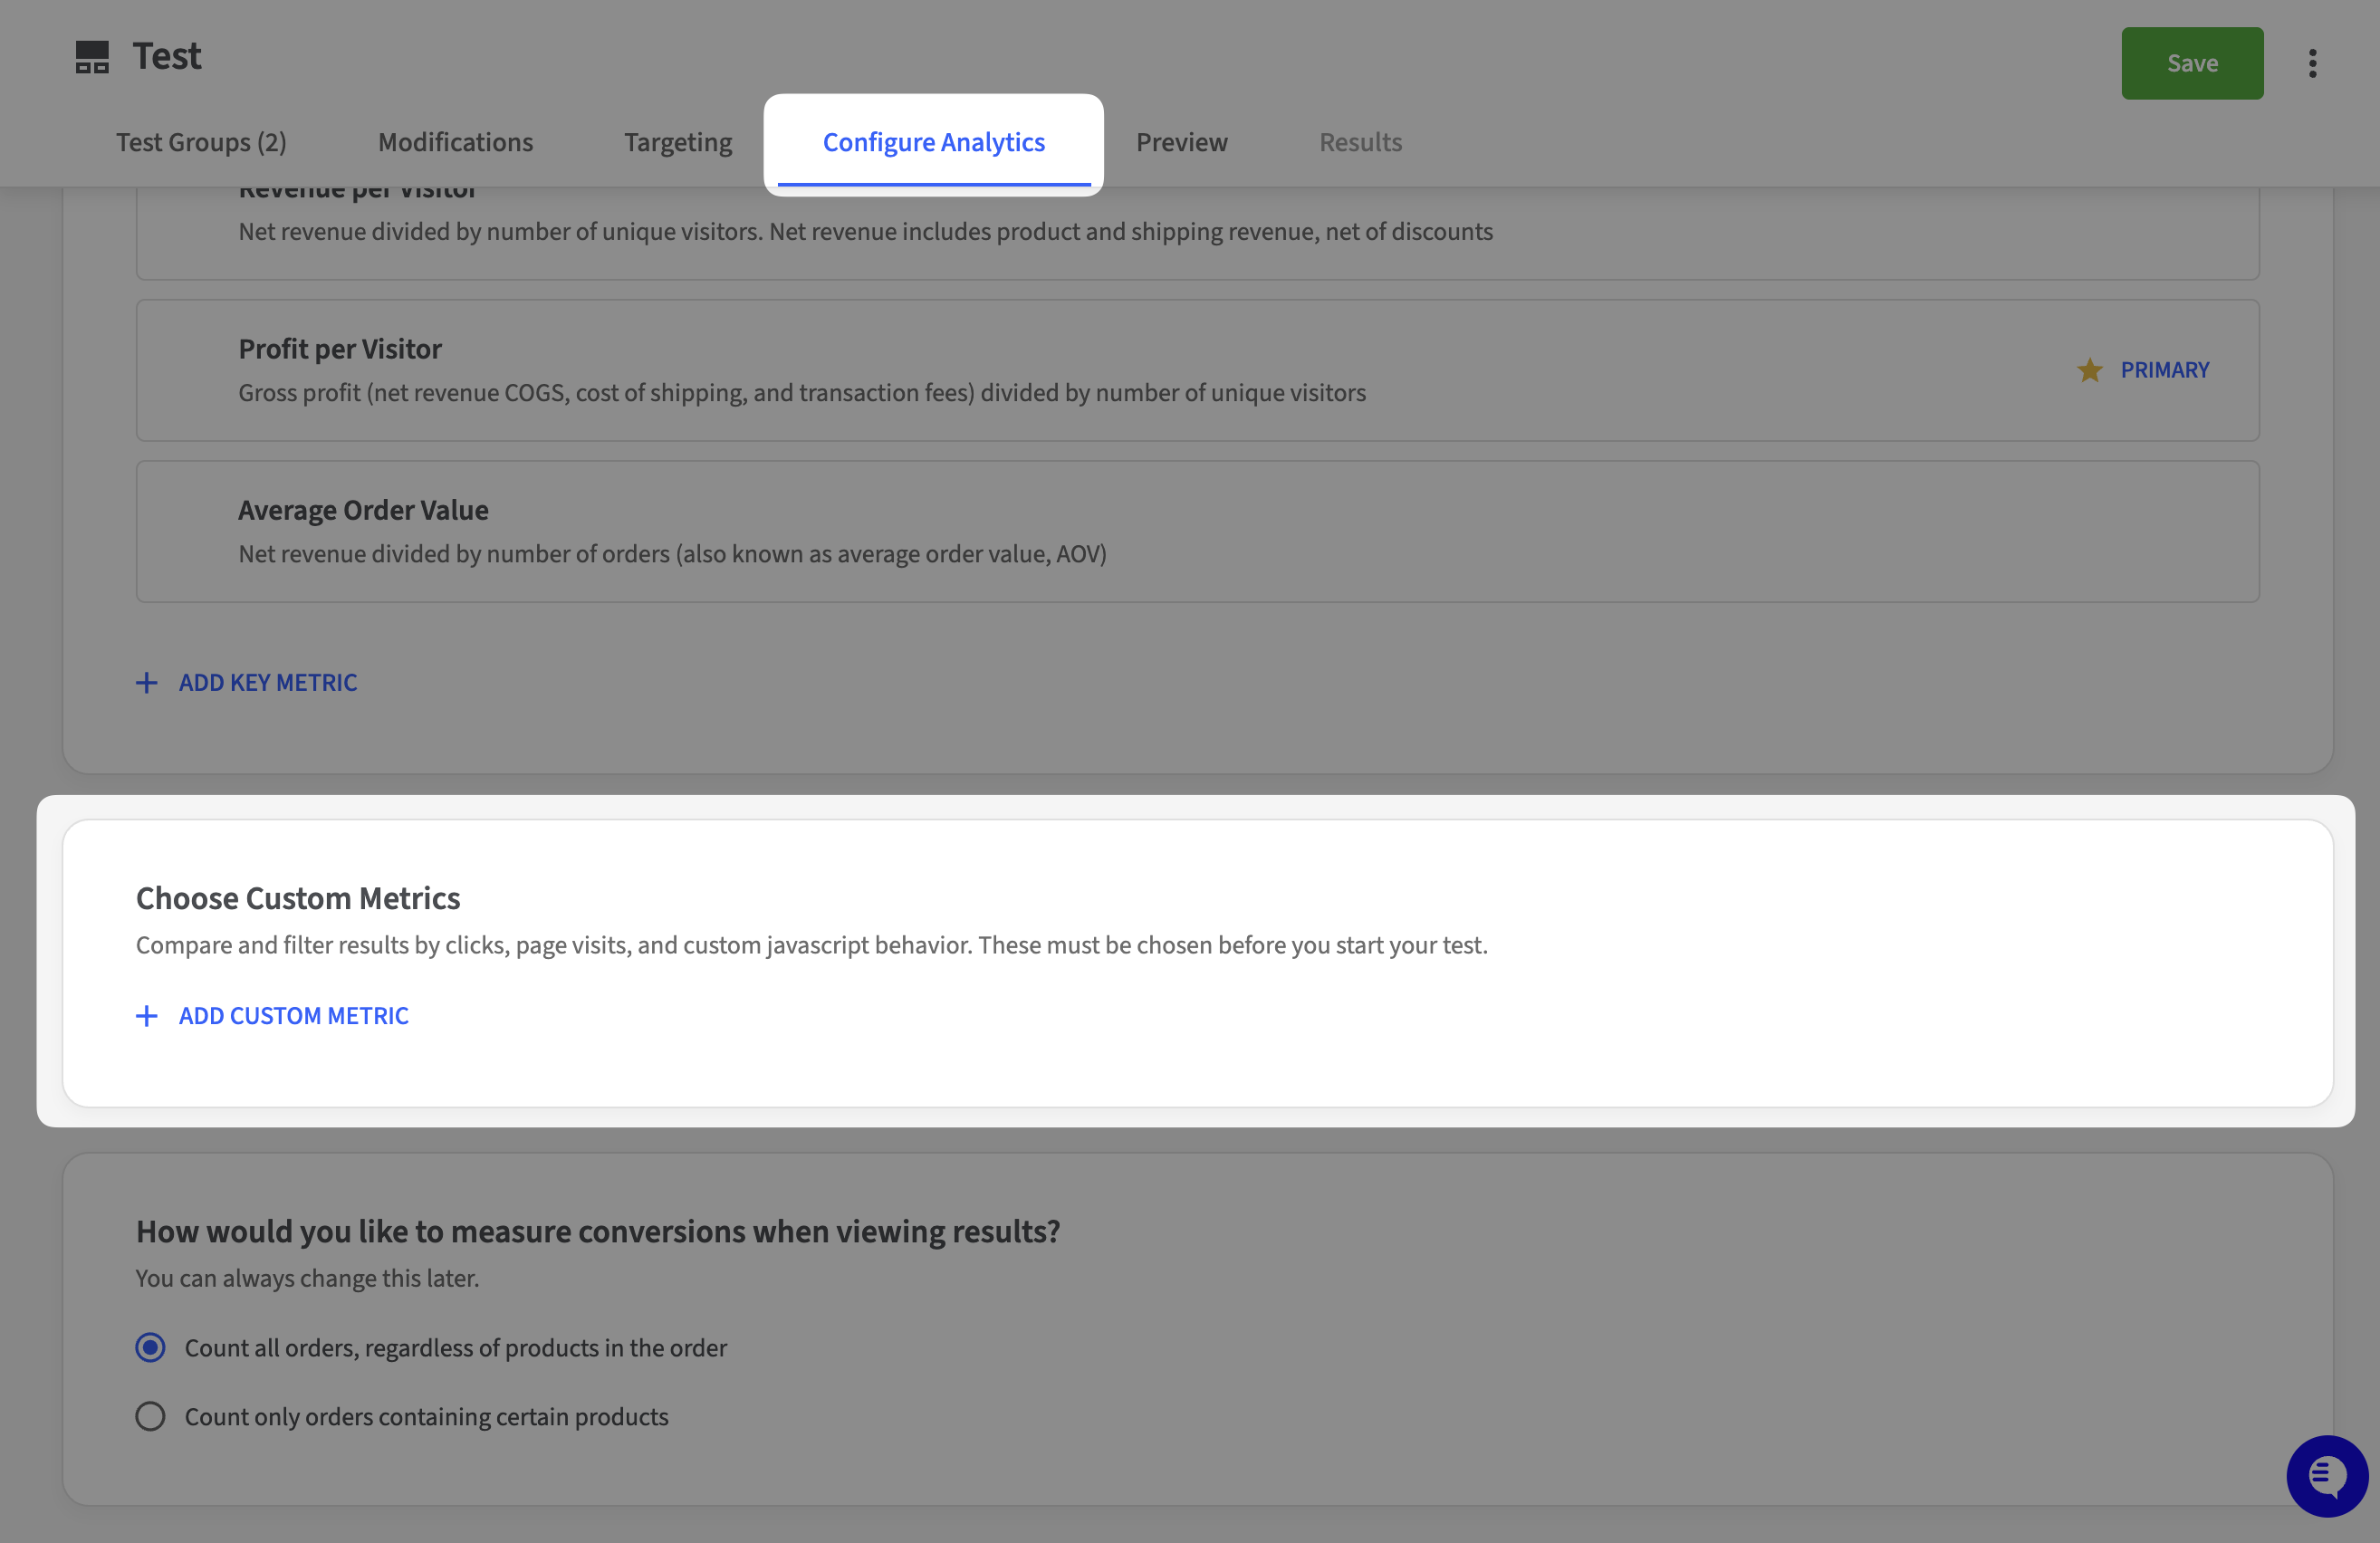Select the Configure Analytics tab
This screenshot has width=2380, height=1543.
coord(933,142)
